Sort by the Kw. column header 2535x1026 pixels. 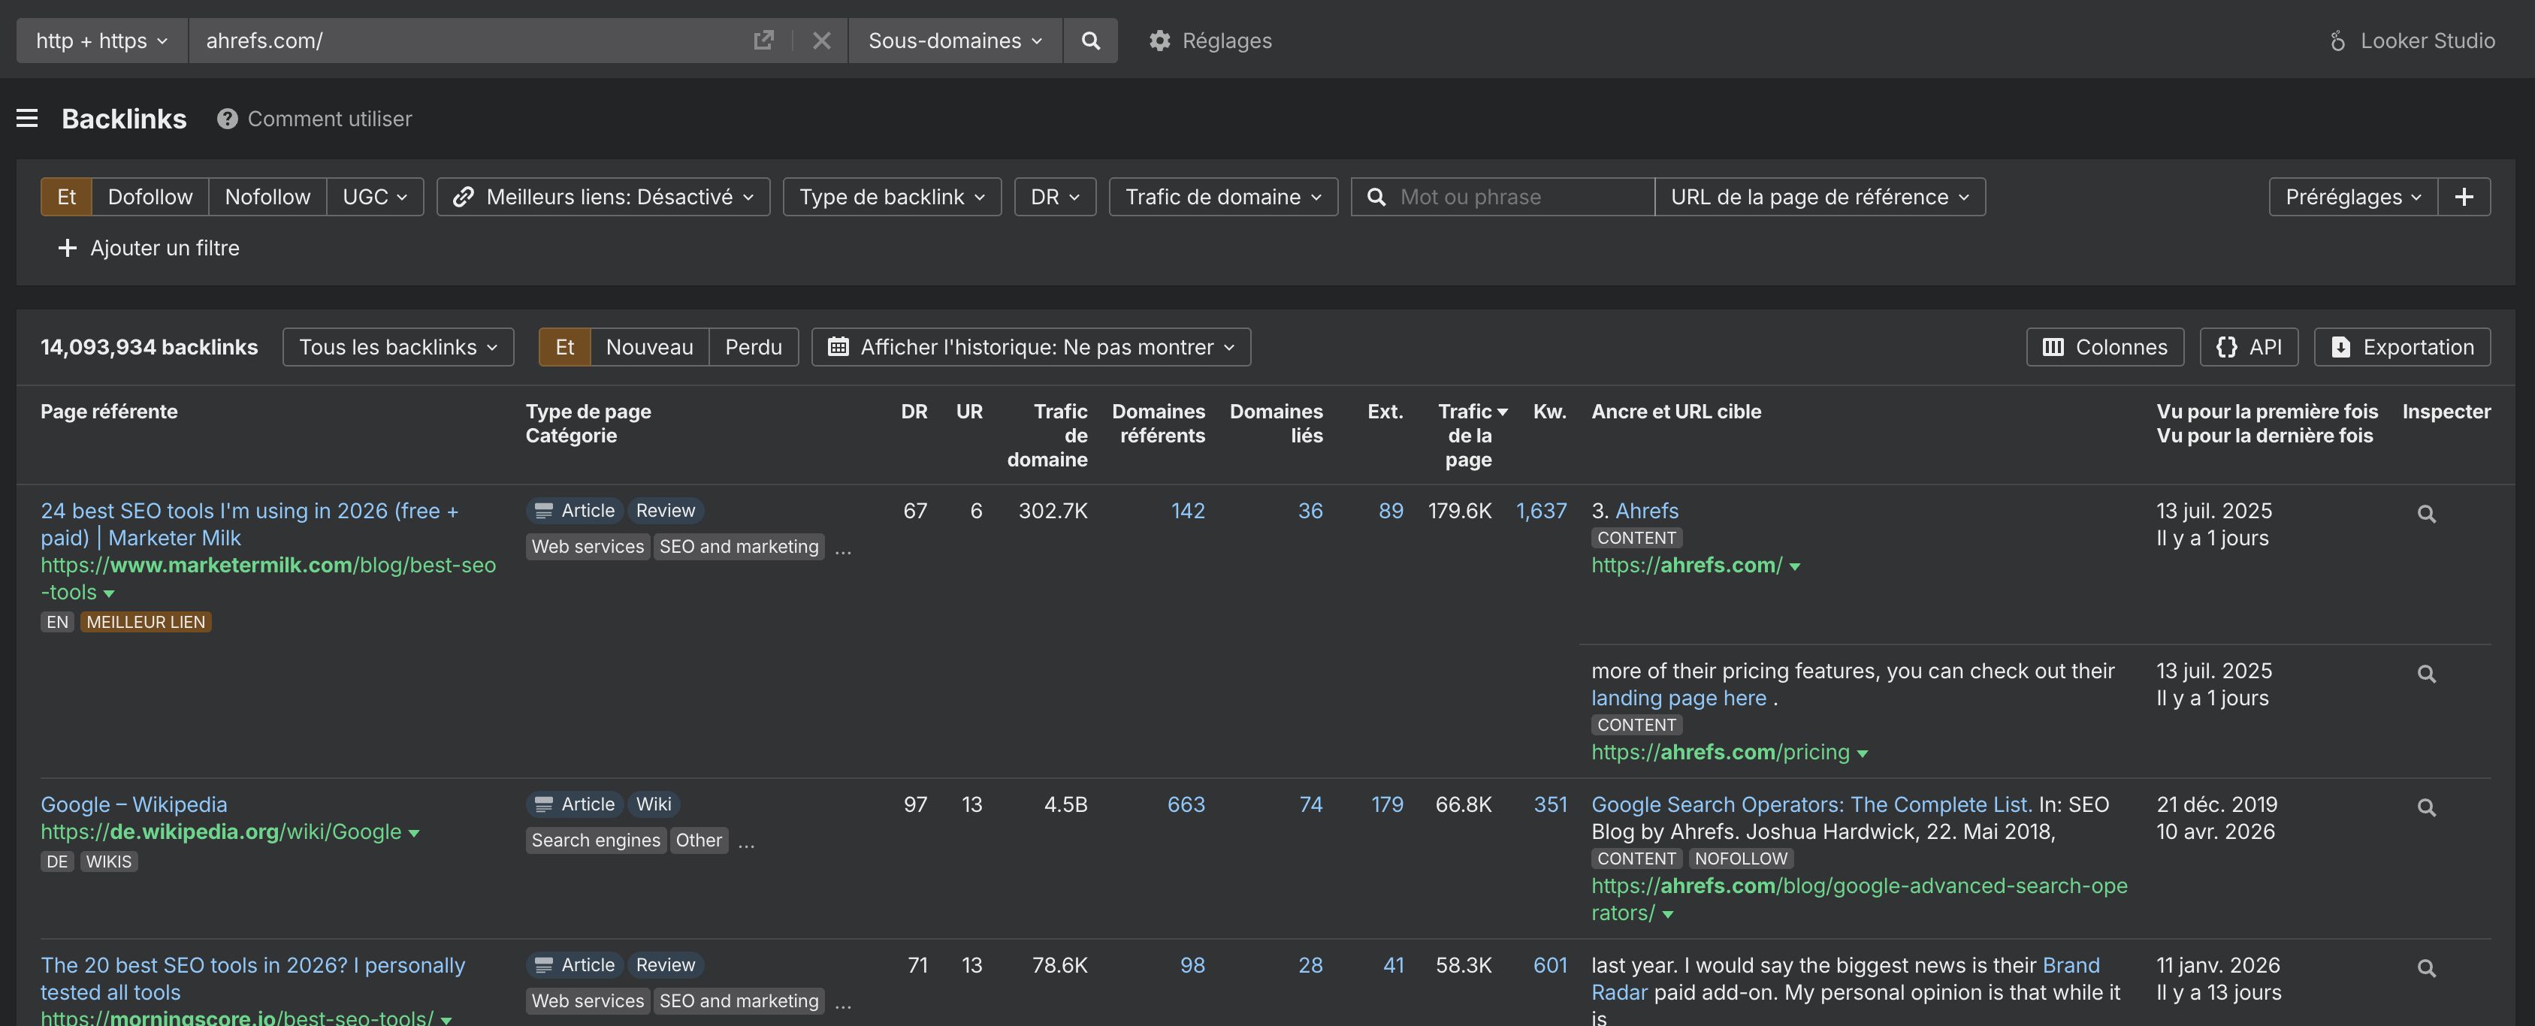[x=1550, y=411]
